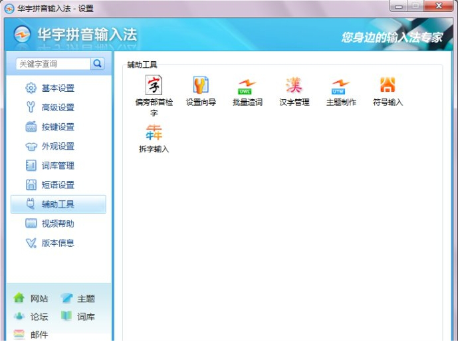Click the 主题制作 label text
Image resolution: width=458 pixels, height=354 pixels.
click(x=340, y=102)
